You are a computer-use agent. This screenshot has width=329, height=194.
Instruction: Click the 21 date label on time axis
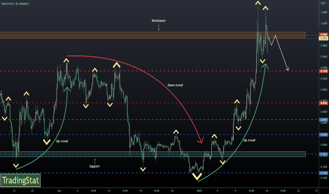click(14, 191)
